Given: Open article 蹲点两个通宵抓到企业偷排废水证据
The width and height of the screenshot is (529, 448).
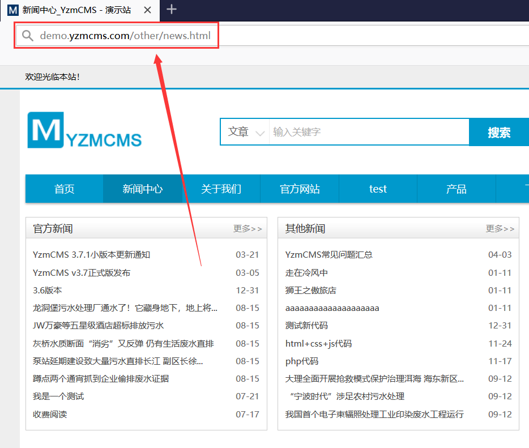Looking at the screenshot, I should tap(101, 379).
